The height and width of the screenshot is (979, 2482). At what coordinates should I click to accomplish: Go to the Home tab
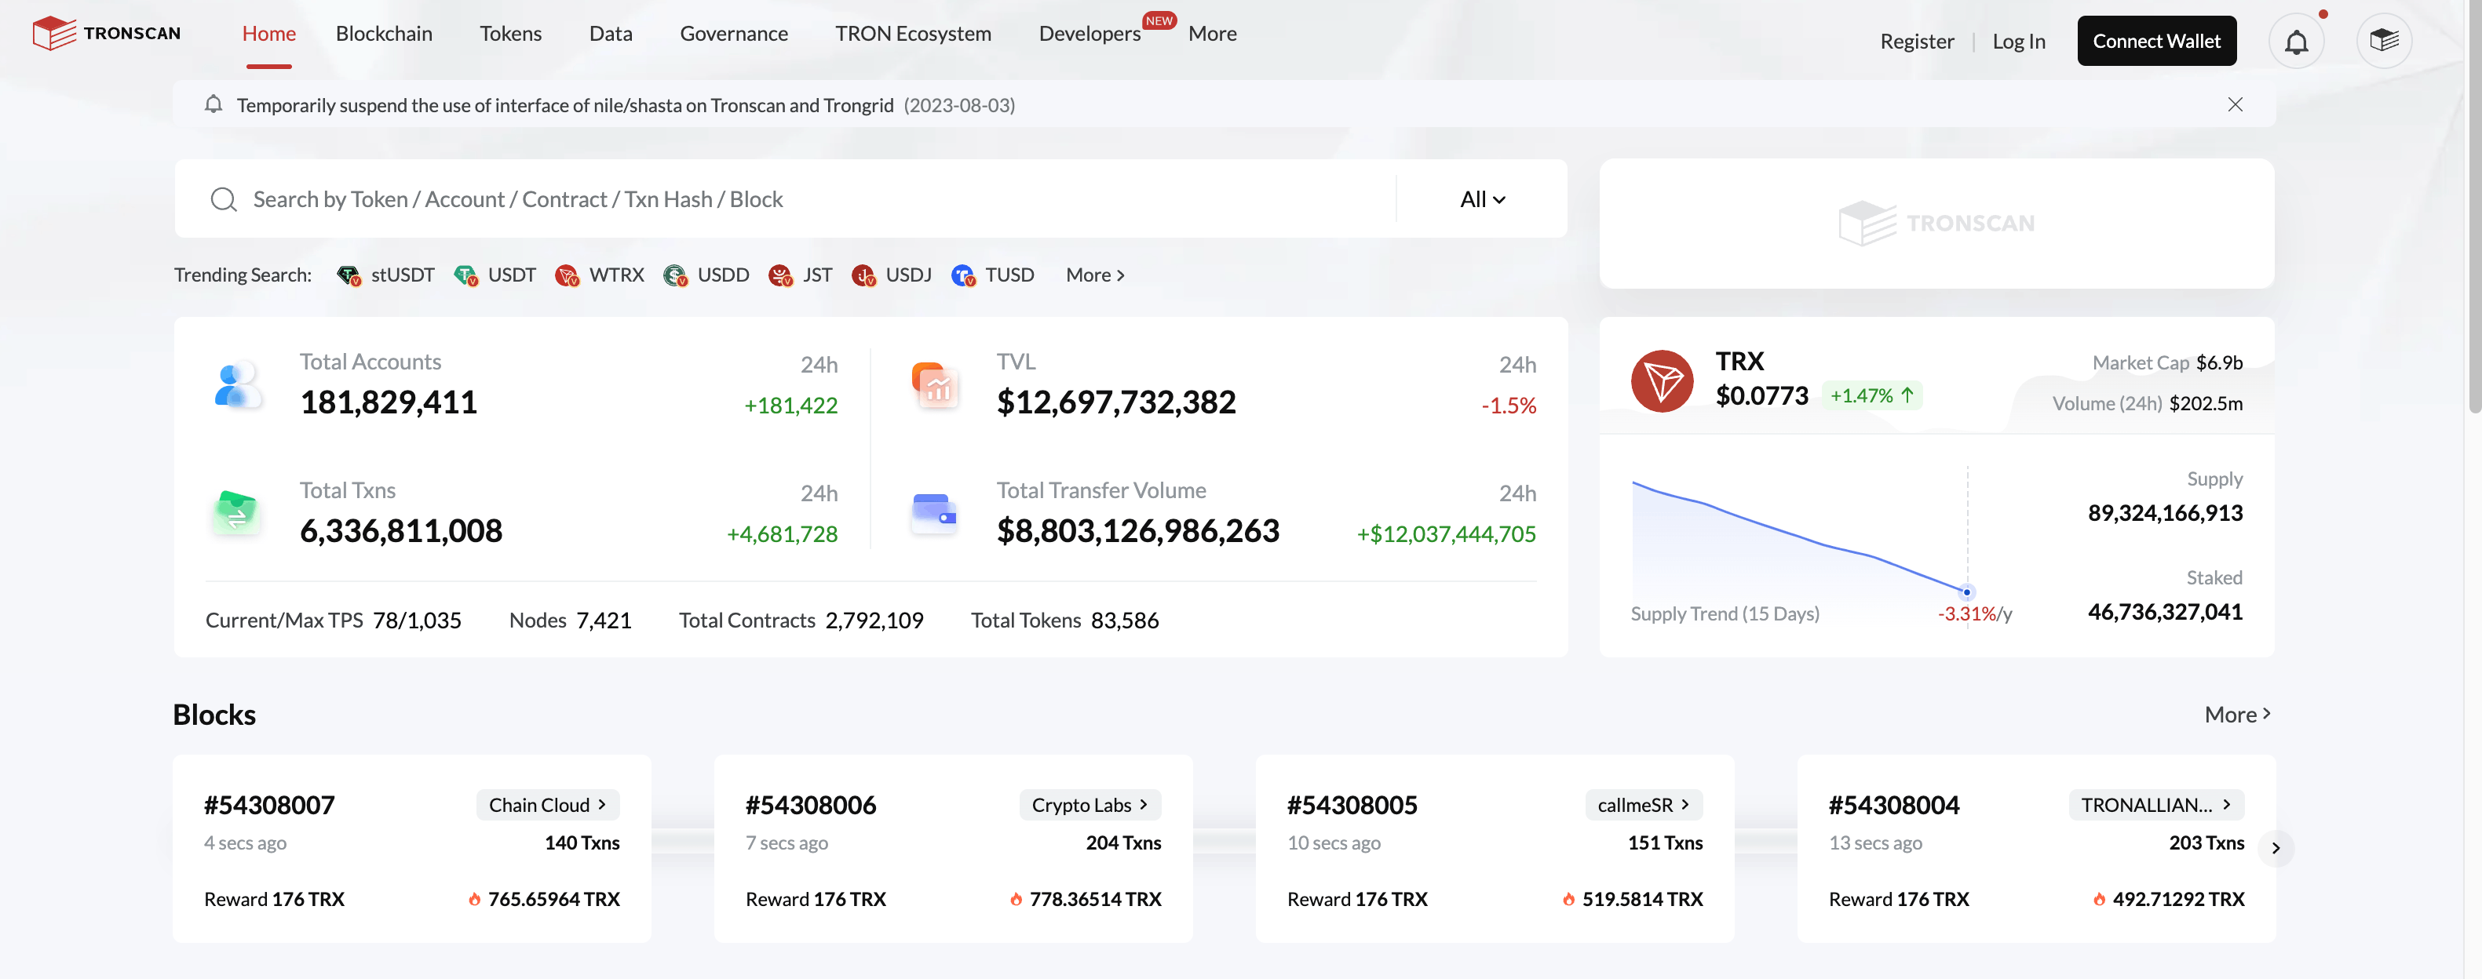(x=268, y=34)
